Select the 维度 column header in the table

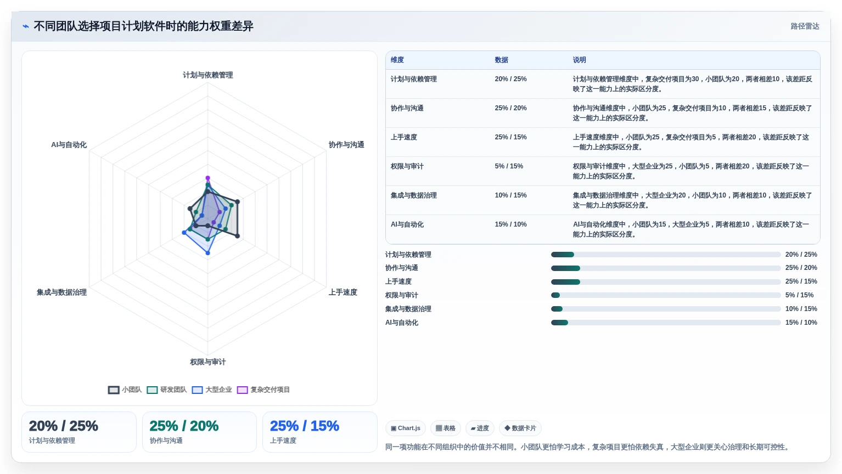coord(397,60)
